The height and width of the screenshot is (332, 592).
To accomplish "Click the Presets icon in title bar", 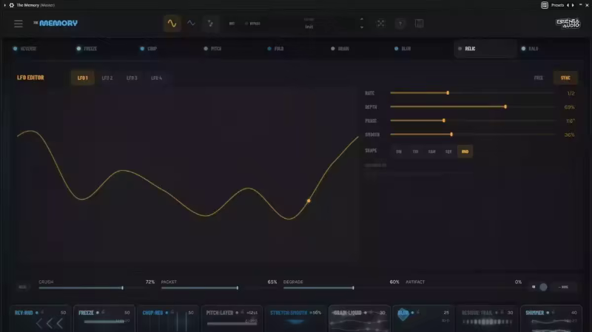I will [545, 5].
